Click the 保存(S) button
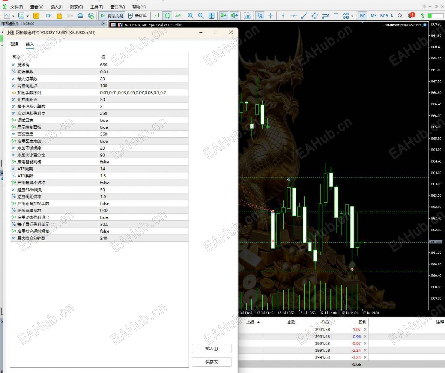The height and width of the screenshot is (373, 445). pyautogui.click(x=212, y=362)
